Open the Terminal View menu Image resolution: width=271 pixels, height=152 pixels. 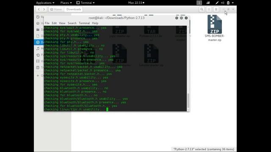(x=62, y=23)
